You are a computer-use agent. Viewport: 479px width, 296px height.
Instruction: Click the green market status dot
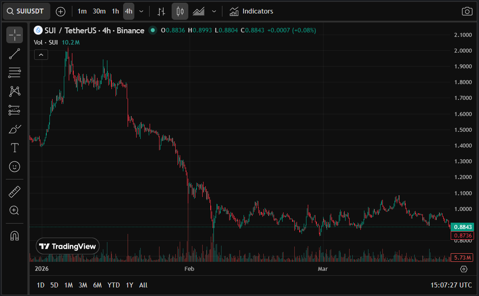(x=153, y=30)
